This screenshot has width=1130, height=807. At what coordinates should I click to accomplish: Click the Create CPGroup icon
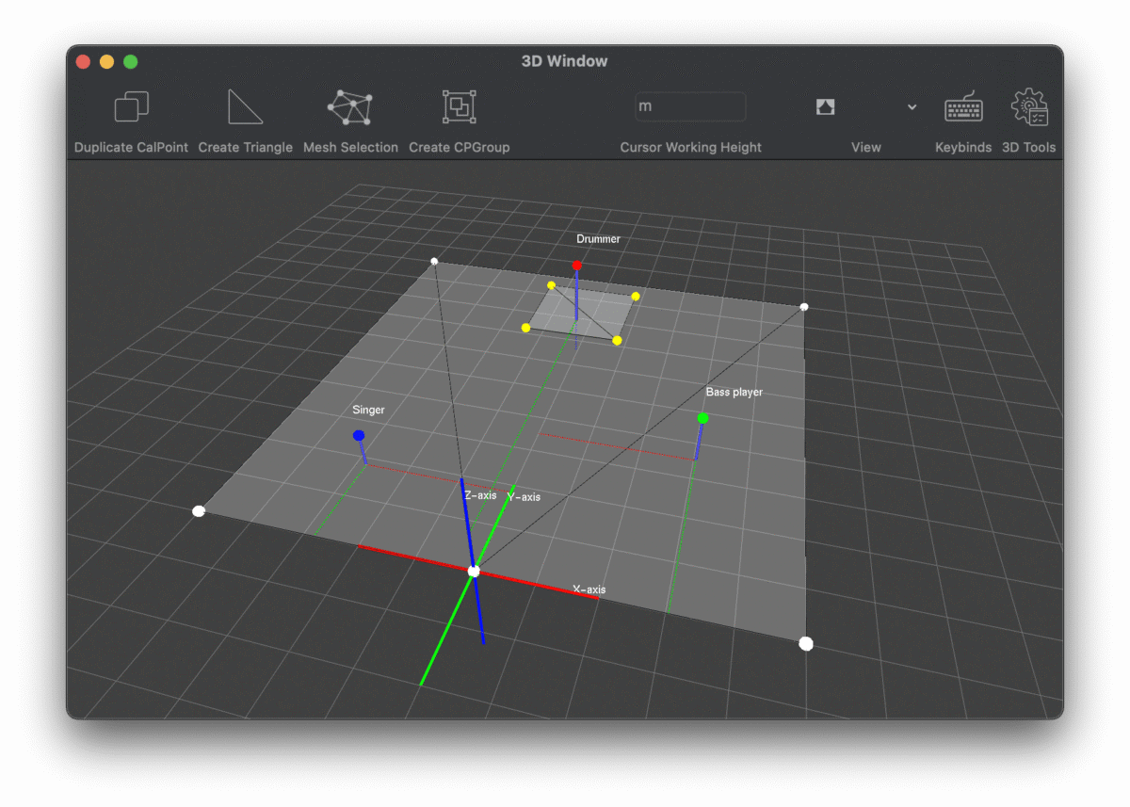459,107
